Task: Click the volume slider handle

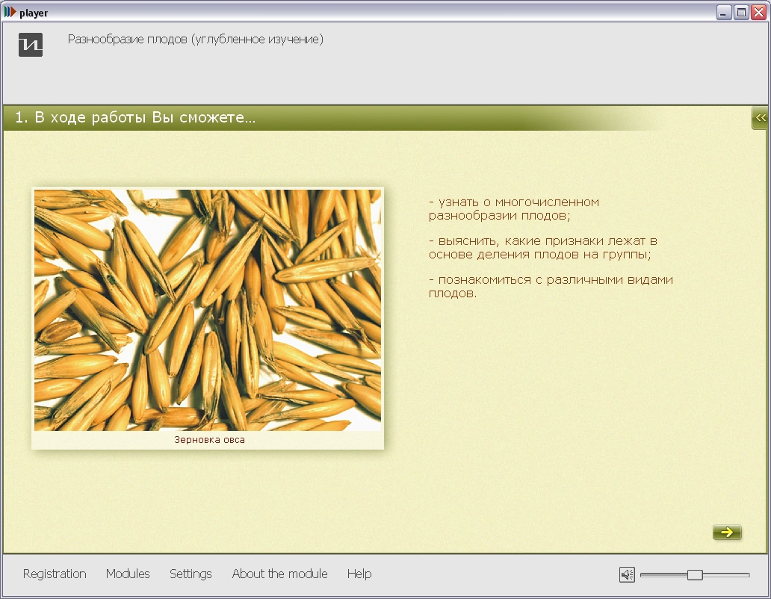Action: pyautogui.click(x=695, y=574)
